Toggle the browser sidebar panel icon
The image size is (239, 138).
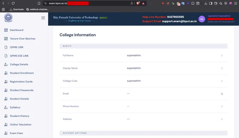[x=211, y=3]
